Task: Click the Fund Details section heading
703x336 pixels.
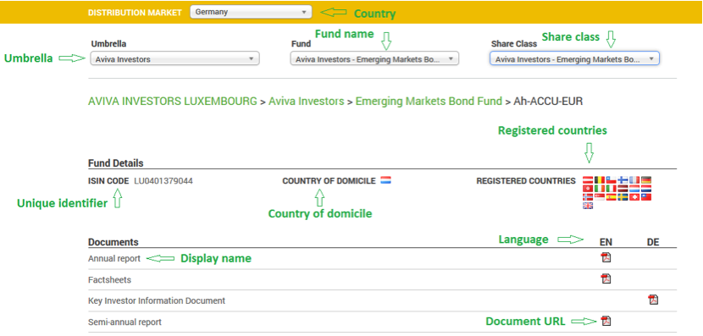Action: [116, 163]
